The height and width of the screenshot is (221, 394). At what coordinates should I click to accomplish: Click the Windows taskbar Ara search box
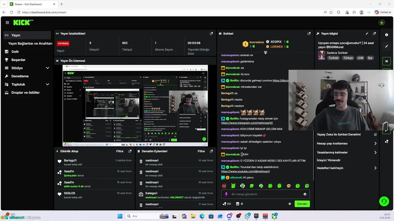tap(147, 216)
